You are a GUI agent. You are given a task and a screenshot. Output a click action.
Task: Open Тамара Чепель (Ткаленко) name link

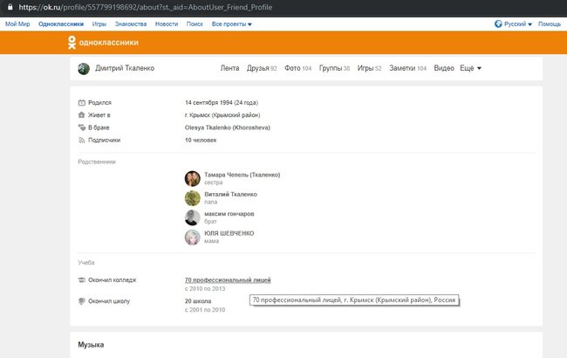coord(243,175)
